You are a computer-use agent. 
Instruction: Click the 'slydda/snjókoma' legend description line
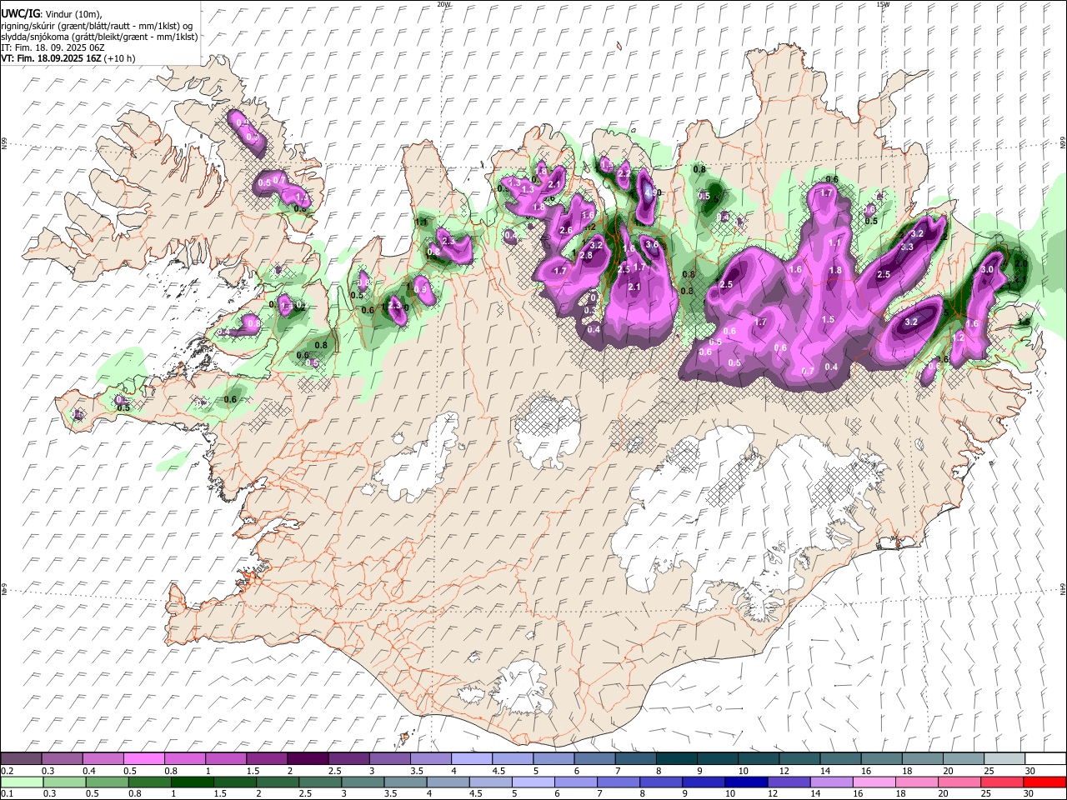[x=99, y=37]
